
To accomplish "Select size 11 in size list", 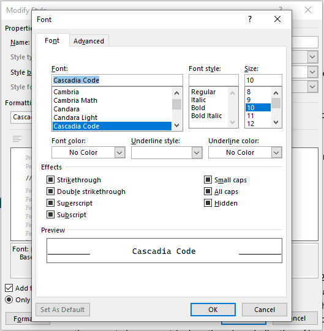I will pyautogui.click(x=258, y=116).
